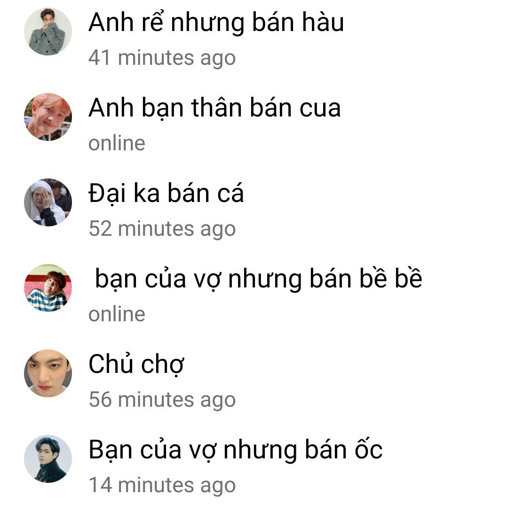Click the 41 minutes ago status text
Viewport: 508px width, 511px height.
pos(162,59)
